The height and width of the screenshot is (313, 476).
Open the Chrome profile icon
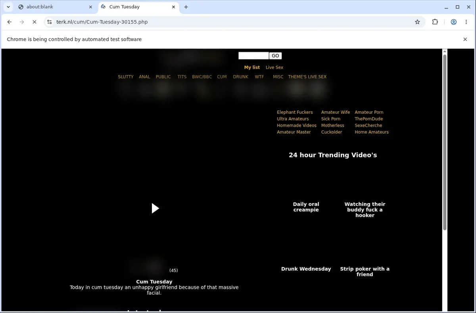pyautogui.click(x=453, y=22)
